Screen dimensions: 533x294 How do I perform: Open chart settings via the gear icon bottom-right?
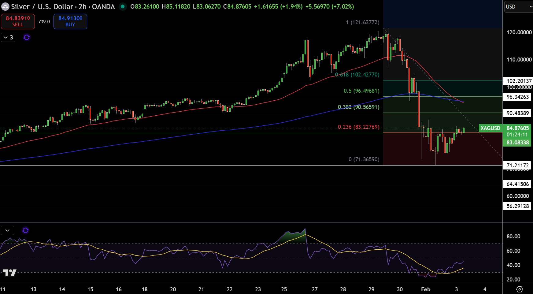click(520, 289)
